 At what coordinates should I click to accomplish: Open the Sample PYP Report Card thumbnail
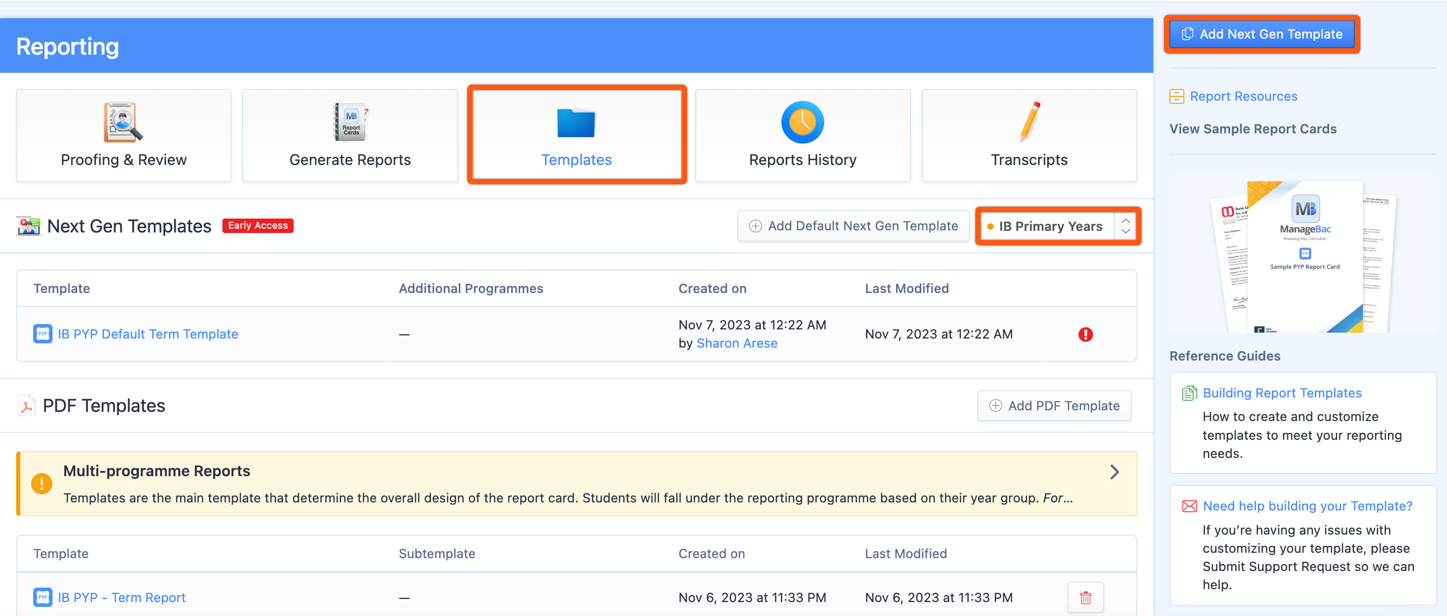1304,257
